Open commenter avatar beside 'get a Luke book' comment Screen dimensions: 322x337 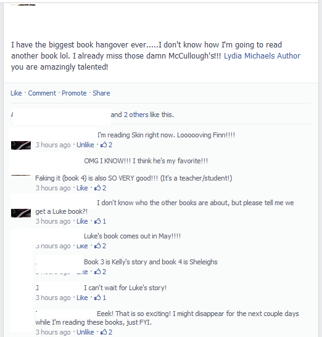21,213
